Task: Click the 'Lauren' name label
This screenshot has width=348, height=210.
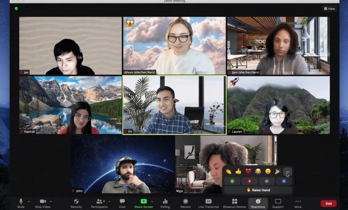Action: [237, 131]
